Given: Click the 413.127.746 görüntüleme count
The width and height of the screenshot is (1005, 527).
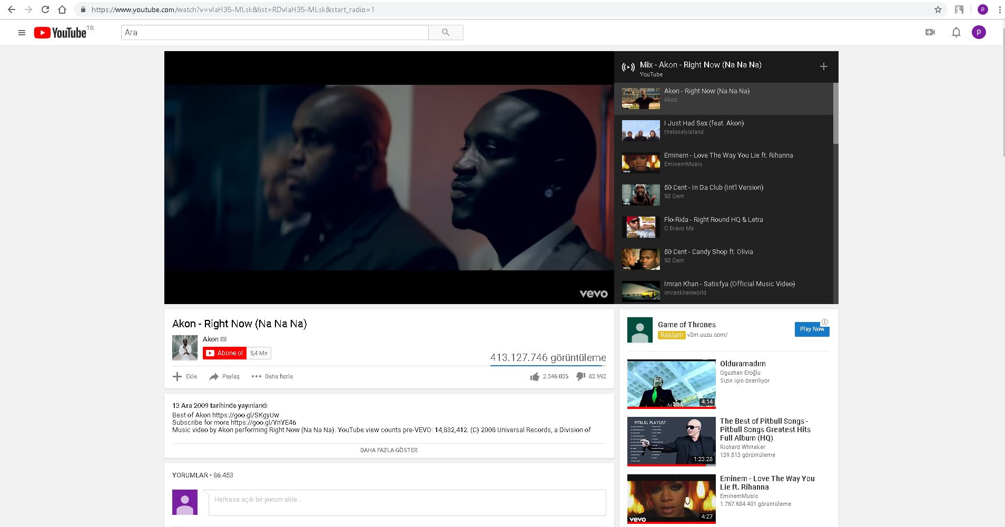Looking at the screenshot, I should (548, 357).
